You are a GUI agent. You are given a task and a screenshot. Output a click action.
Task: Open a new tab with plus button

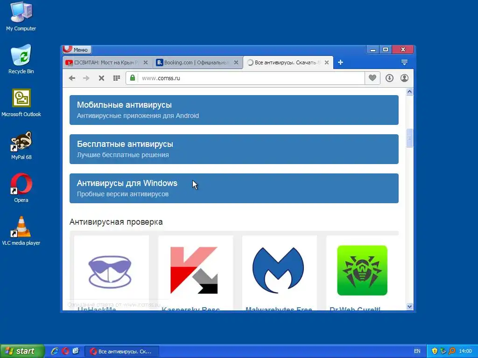click(x=340, y=62)
